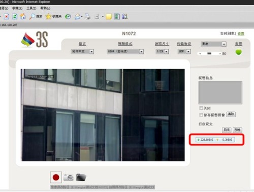Expand the Edit icon dropdown arrow

[103, 17]
